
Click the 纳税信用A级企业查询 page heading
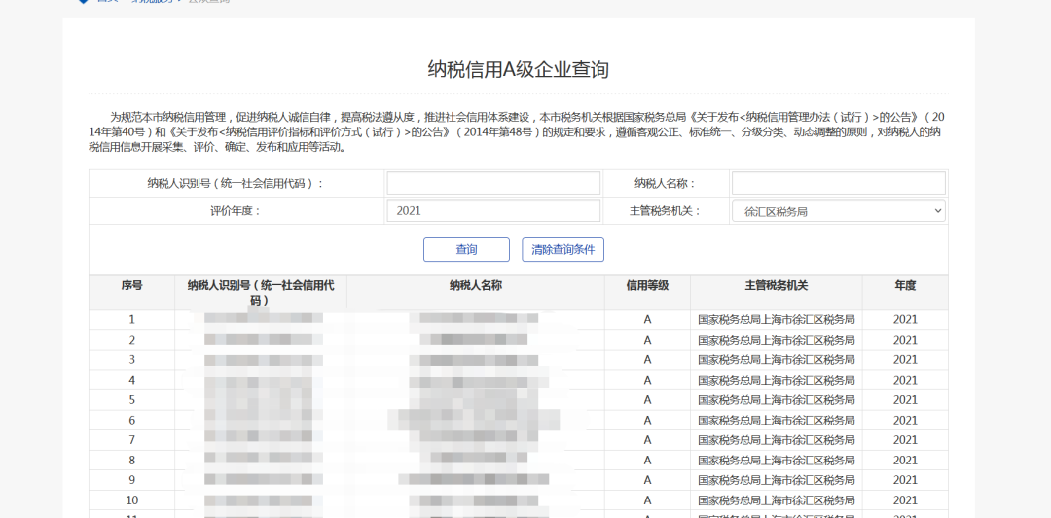point(519,70)
